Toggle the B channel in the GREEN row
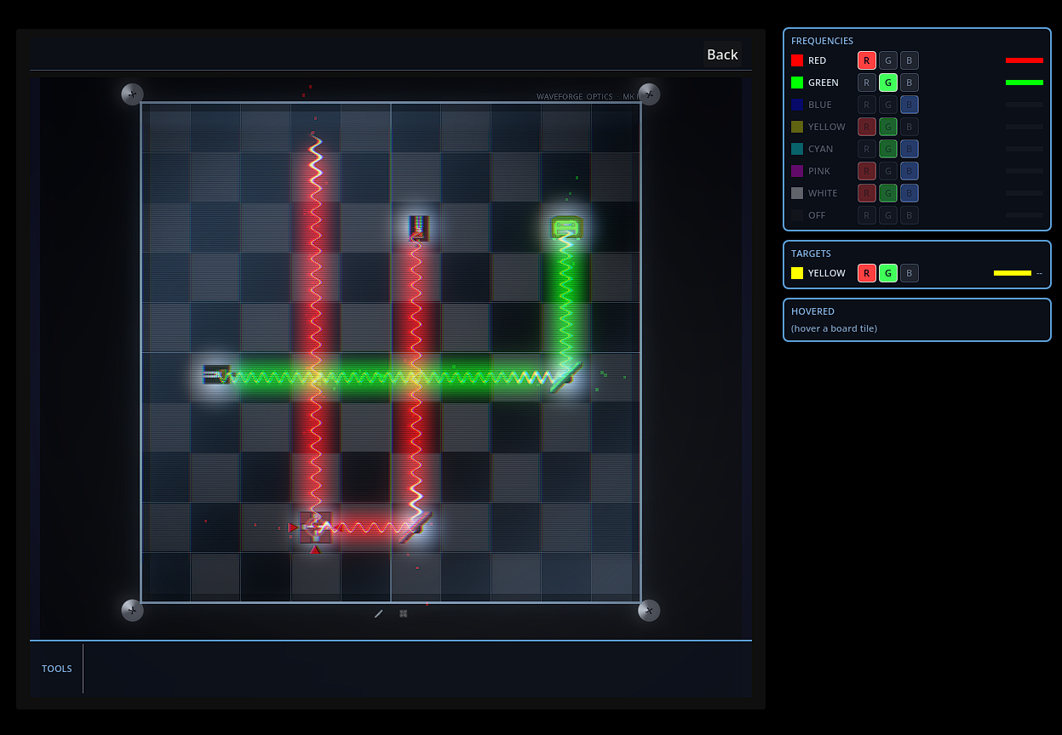 [910, 83]
